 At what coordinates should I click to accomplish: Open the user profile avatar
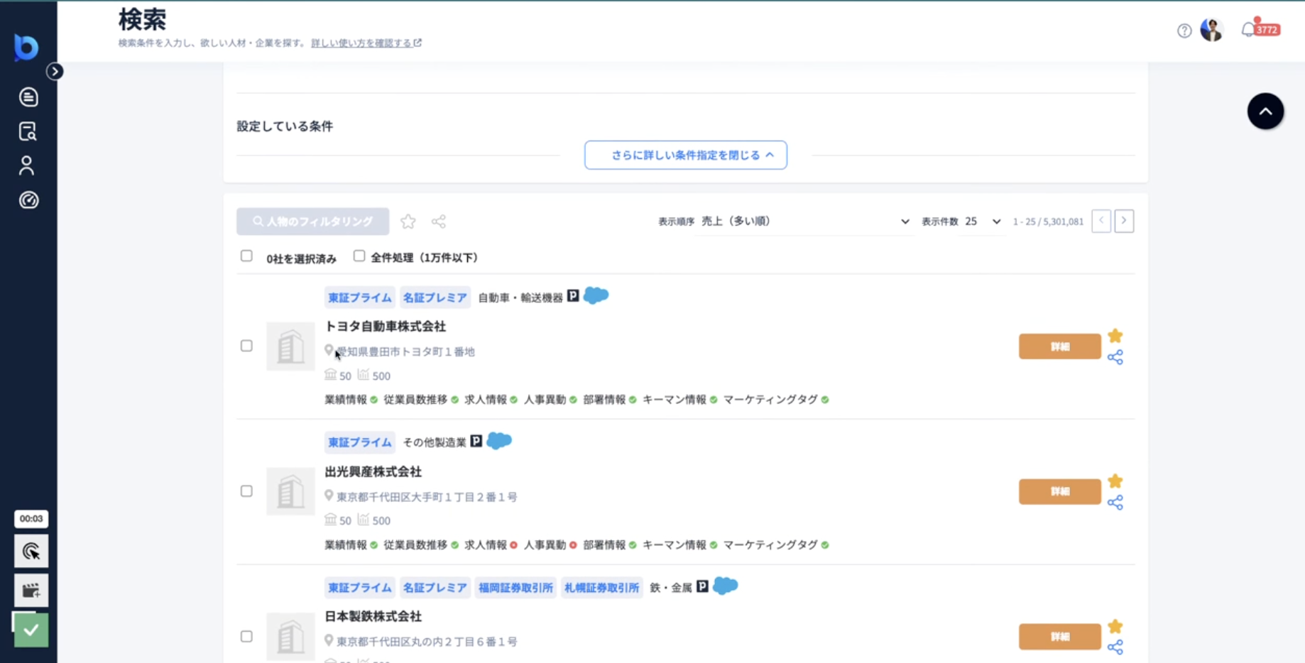click(x=1212, y=30)
